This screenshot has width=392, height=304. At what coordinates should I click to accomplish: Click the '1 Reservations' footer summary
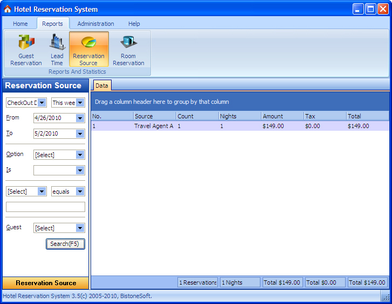pyautogui.click(x=197, y=282)
